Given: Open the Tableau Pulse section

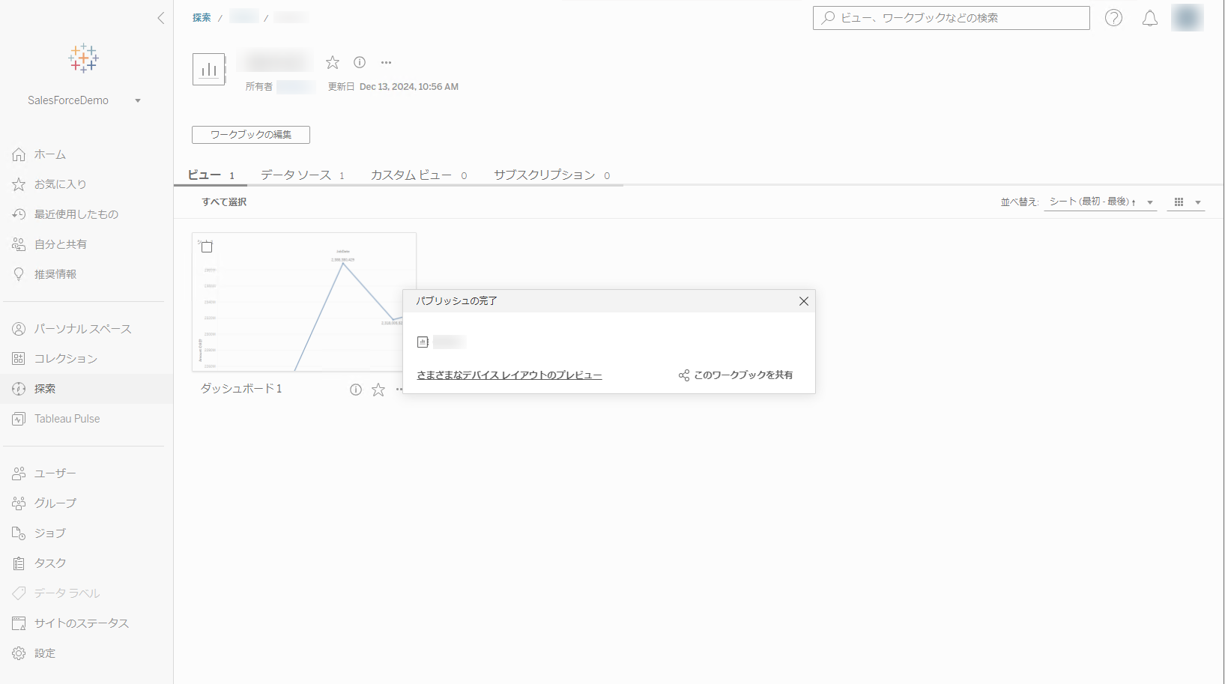Looking at the screenshot, I should (x=66, y=418).
